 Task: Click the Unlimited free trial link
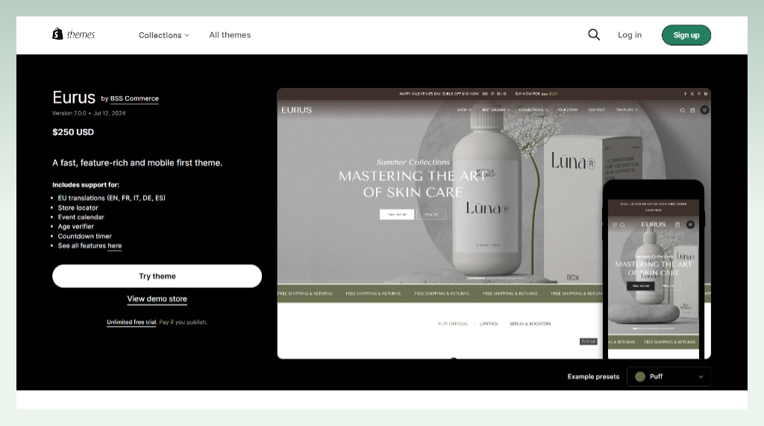(x=131, y=322)
